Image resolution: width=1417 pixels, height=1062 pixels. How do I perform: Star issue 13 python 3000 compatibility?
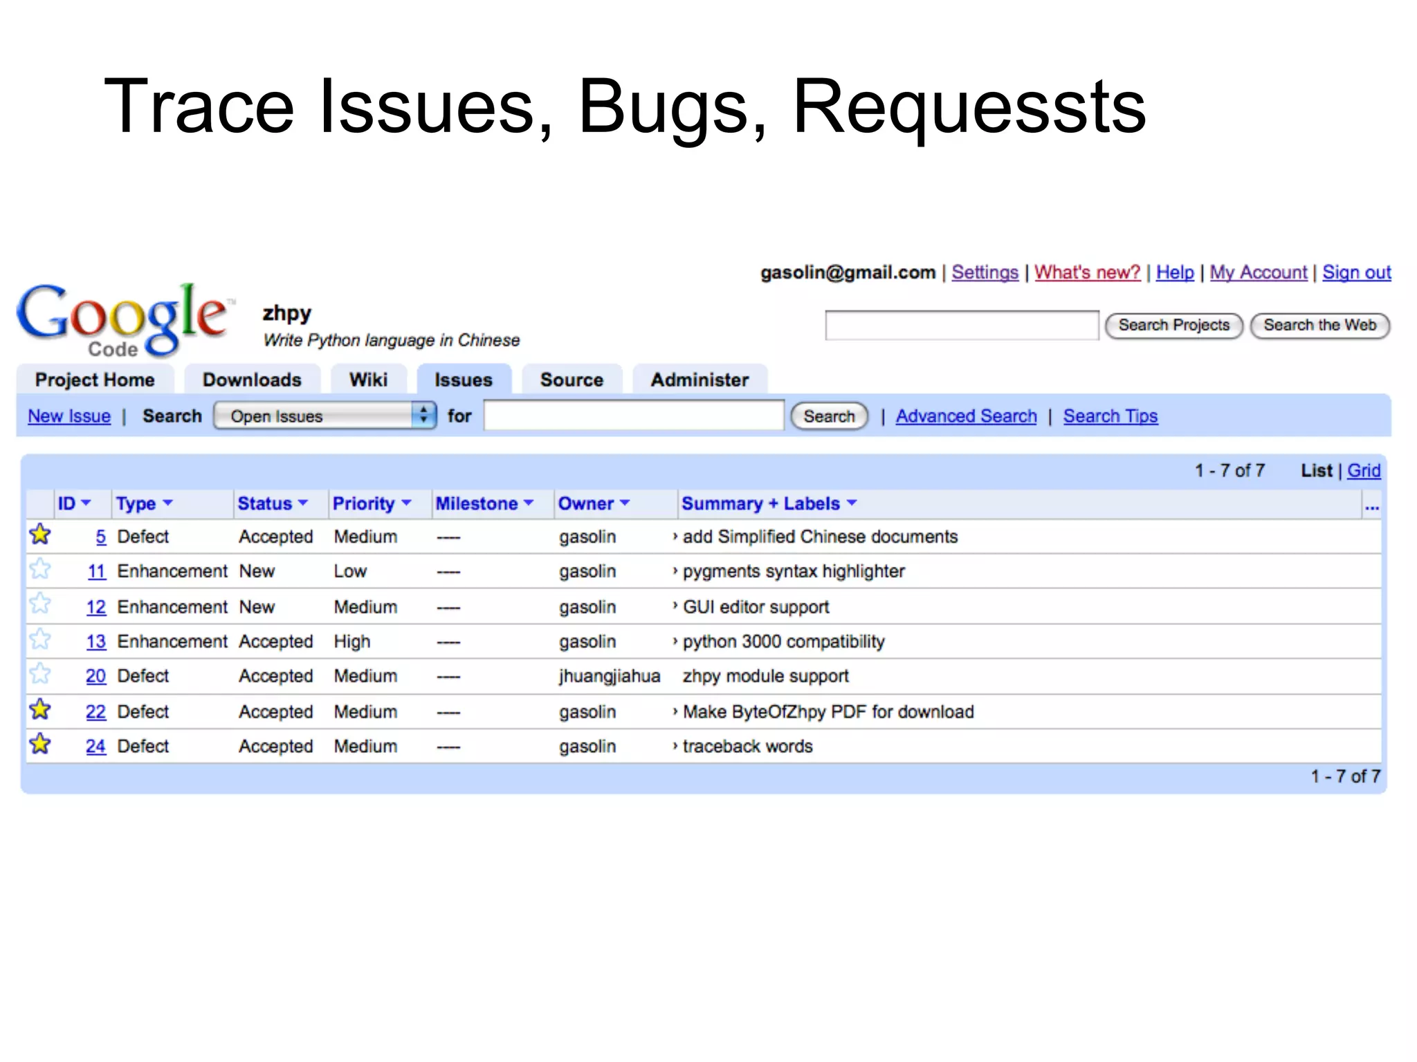pos(40,639)
